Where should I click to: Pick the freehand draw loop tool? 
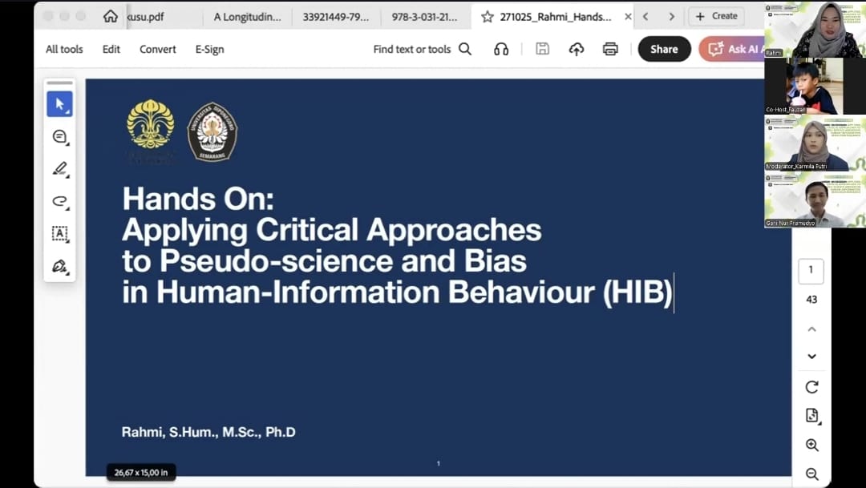click(x=59, y=201)
